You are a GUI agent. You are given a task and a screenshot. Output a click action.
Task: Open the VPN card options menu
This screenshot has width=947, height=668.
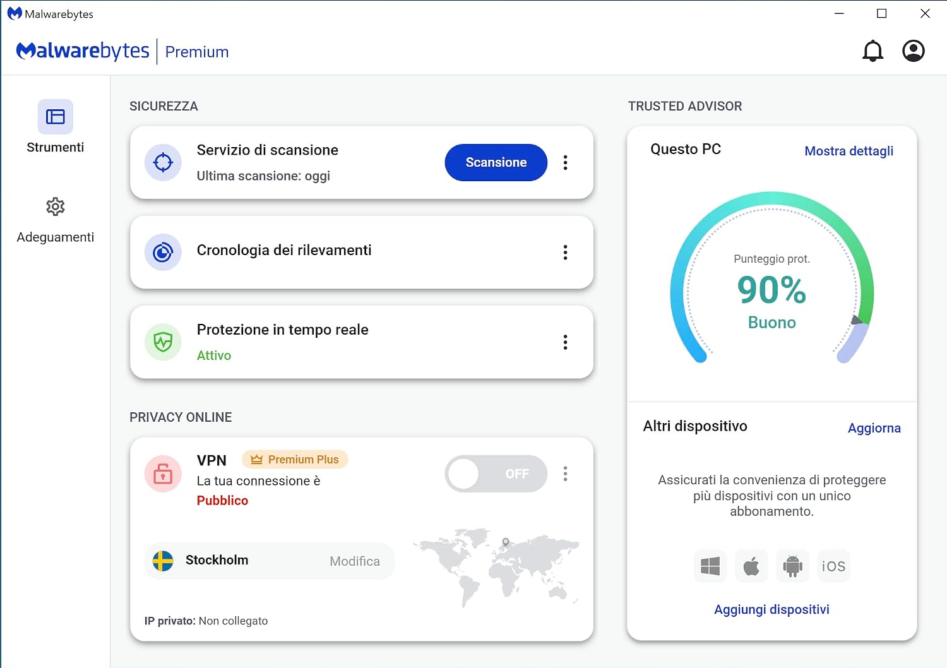coord(565,474)
